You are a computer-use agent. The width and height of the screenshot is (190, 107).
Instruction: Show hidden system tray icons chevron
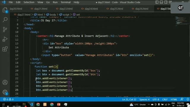(149, 104)
